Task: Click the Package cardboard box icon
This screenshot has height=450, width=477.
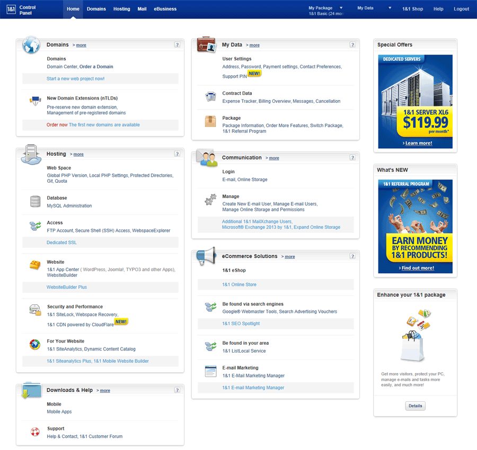Action: click(x=210, y=121)
